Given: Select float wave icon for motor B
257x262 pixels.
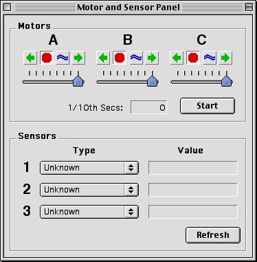Looking at the screenshot, I should (x=136, y=58).
